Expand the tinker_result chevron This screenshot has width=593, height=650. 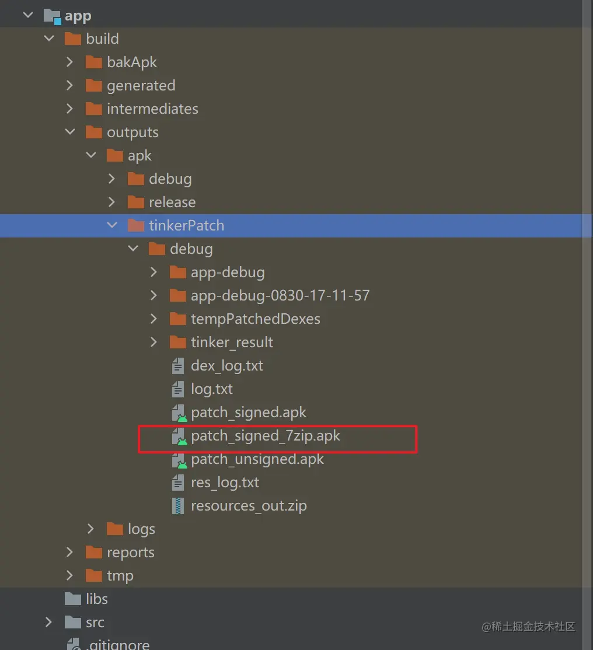pyautogui.click(x=154, y=342)
